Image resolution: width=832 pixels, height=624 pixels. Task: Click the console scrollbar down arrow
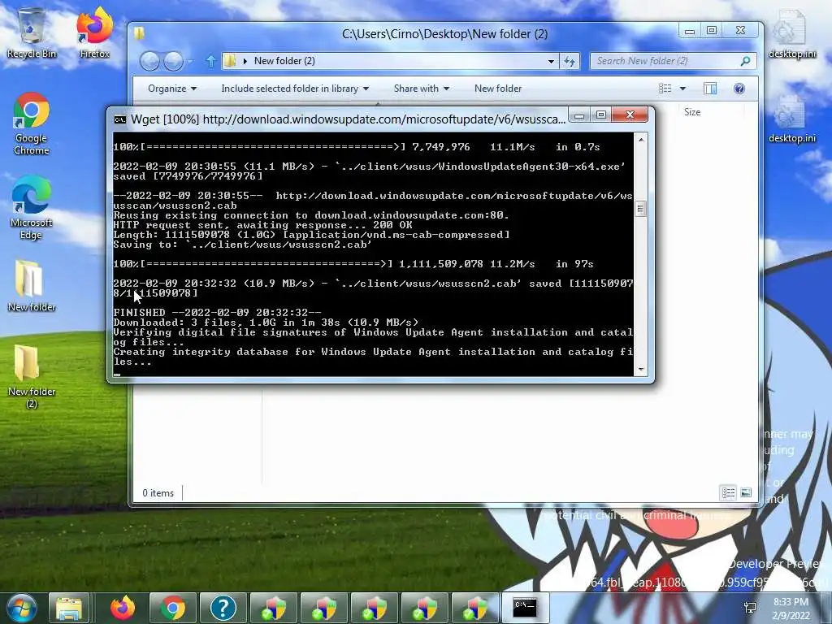tap(641, 370)
